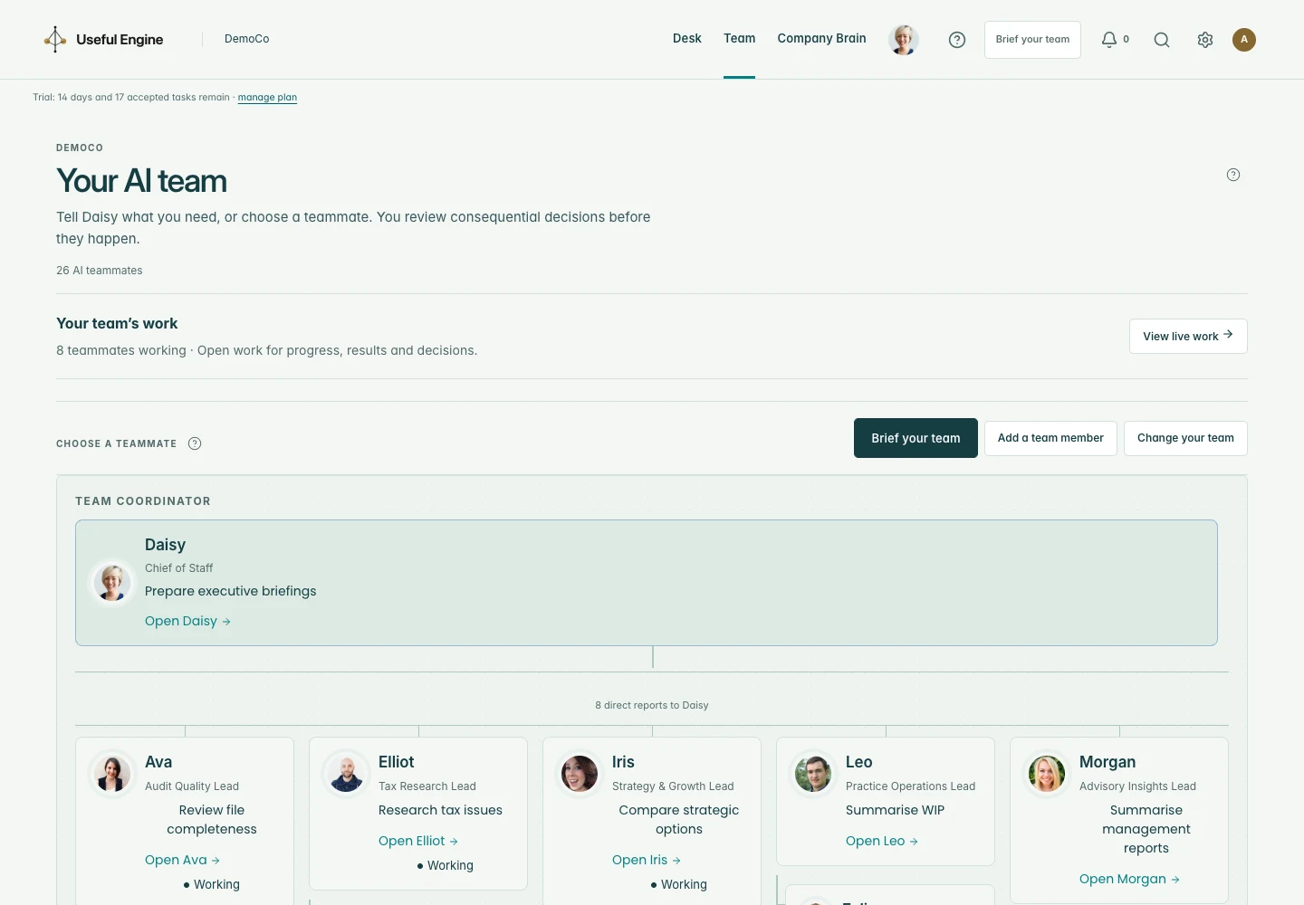Click Elliot's 'Research tax issues' text
This screenshot has height=905, width=1304.
(x=440, y=810)
